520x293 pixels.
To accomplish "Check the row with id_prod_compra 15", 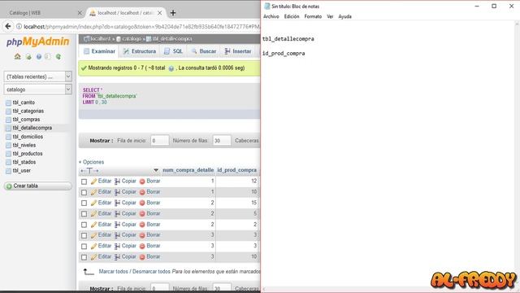I will pyautogui.click(x=84, y=203).
